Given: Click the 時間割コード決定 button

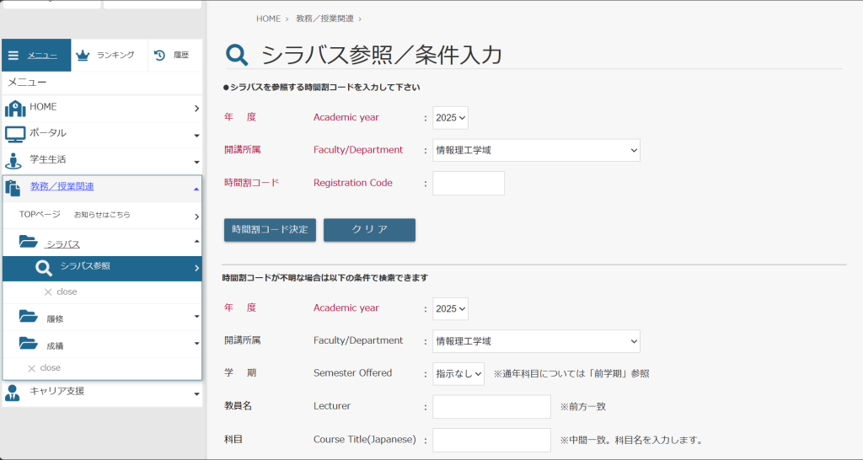Looking at the screenshot, I should click(270, 230).
